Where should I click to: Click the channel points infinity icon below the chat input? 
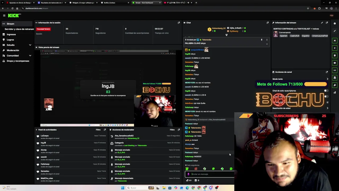[x=189, y=180]
